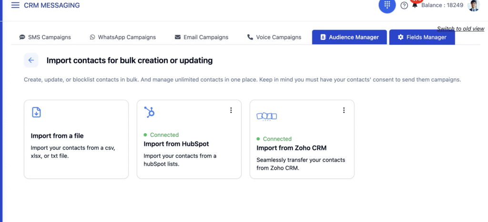Open the Audience Manager tab
488x222 pixels.
point(349,37)
